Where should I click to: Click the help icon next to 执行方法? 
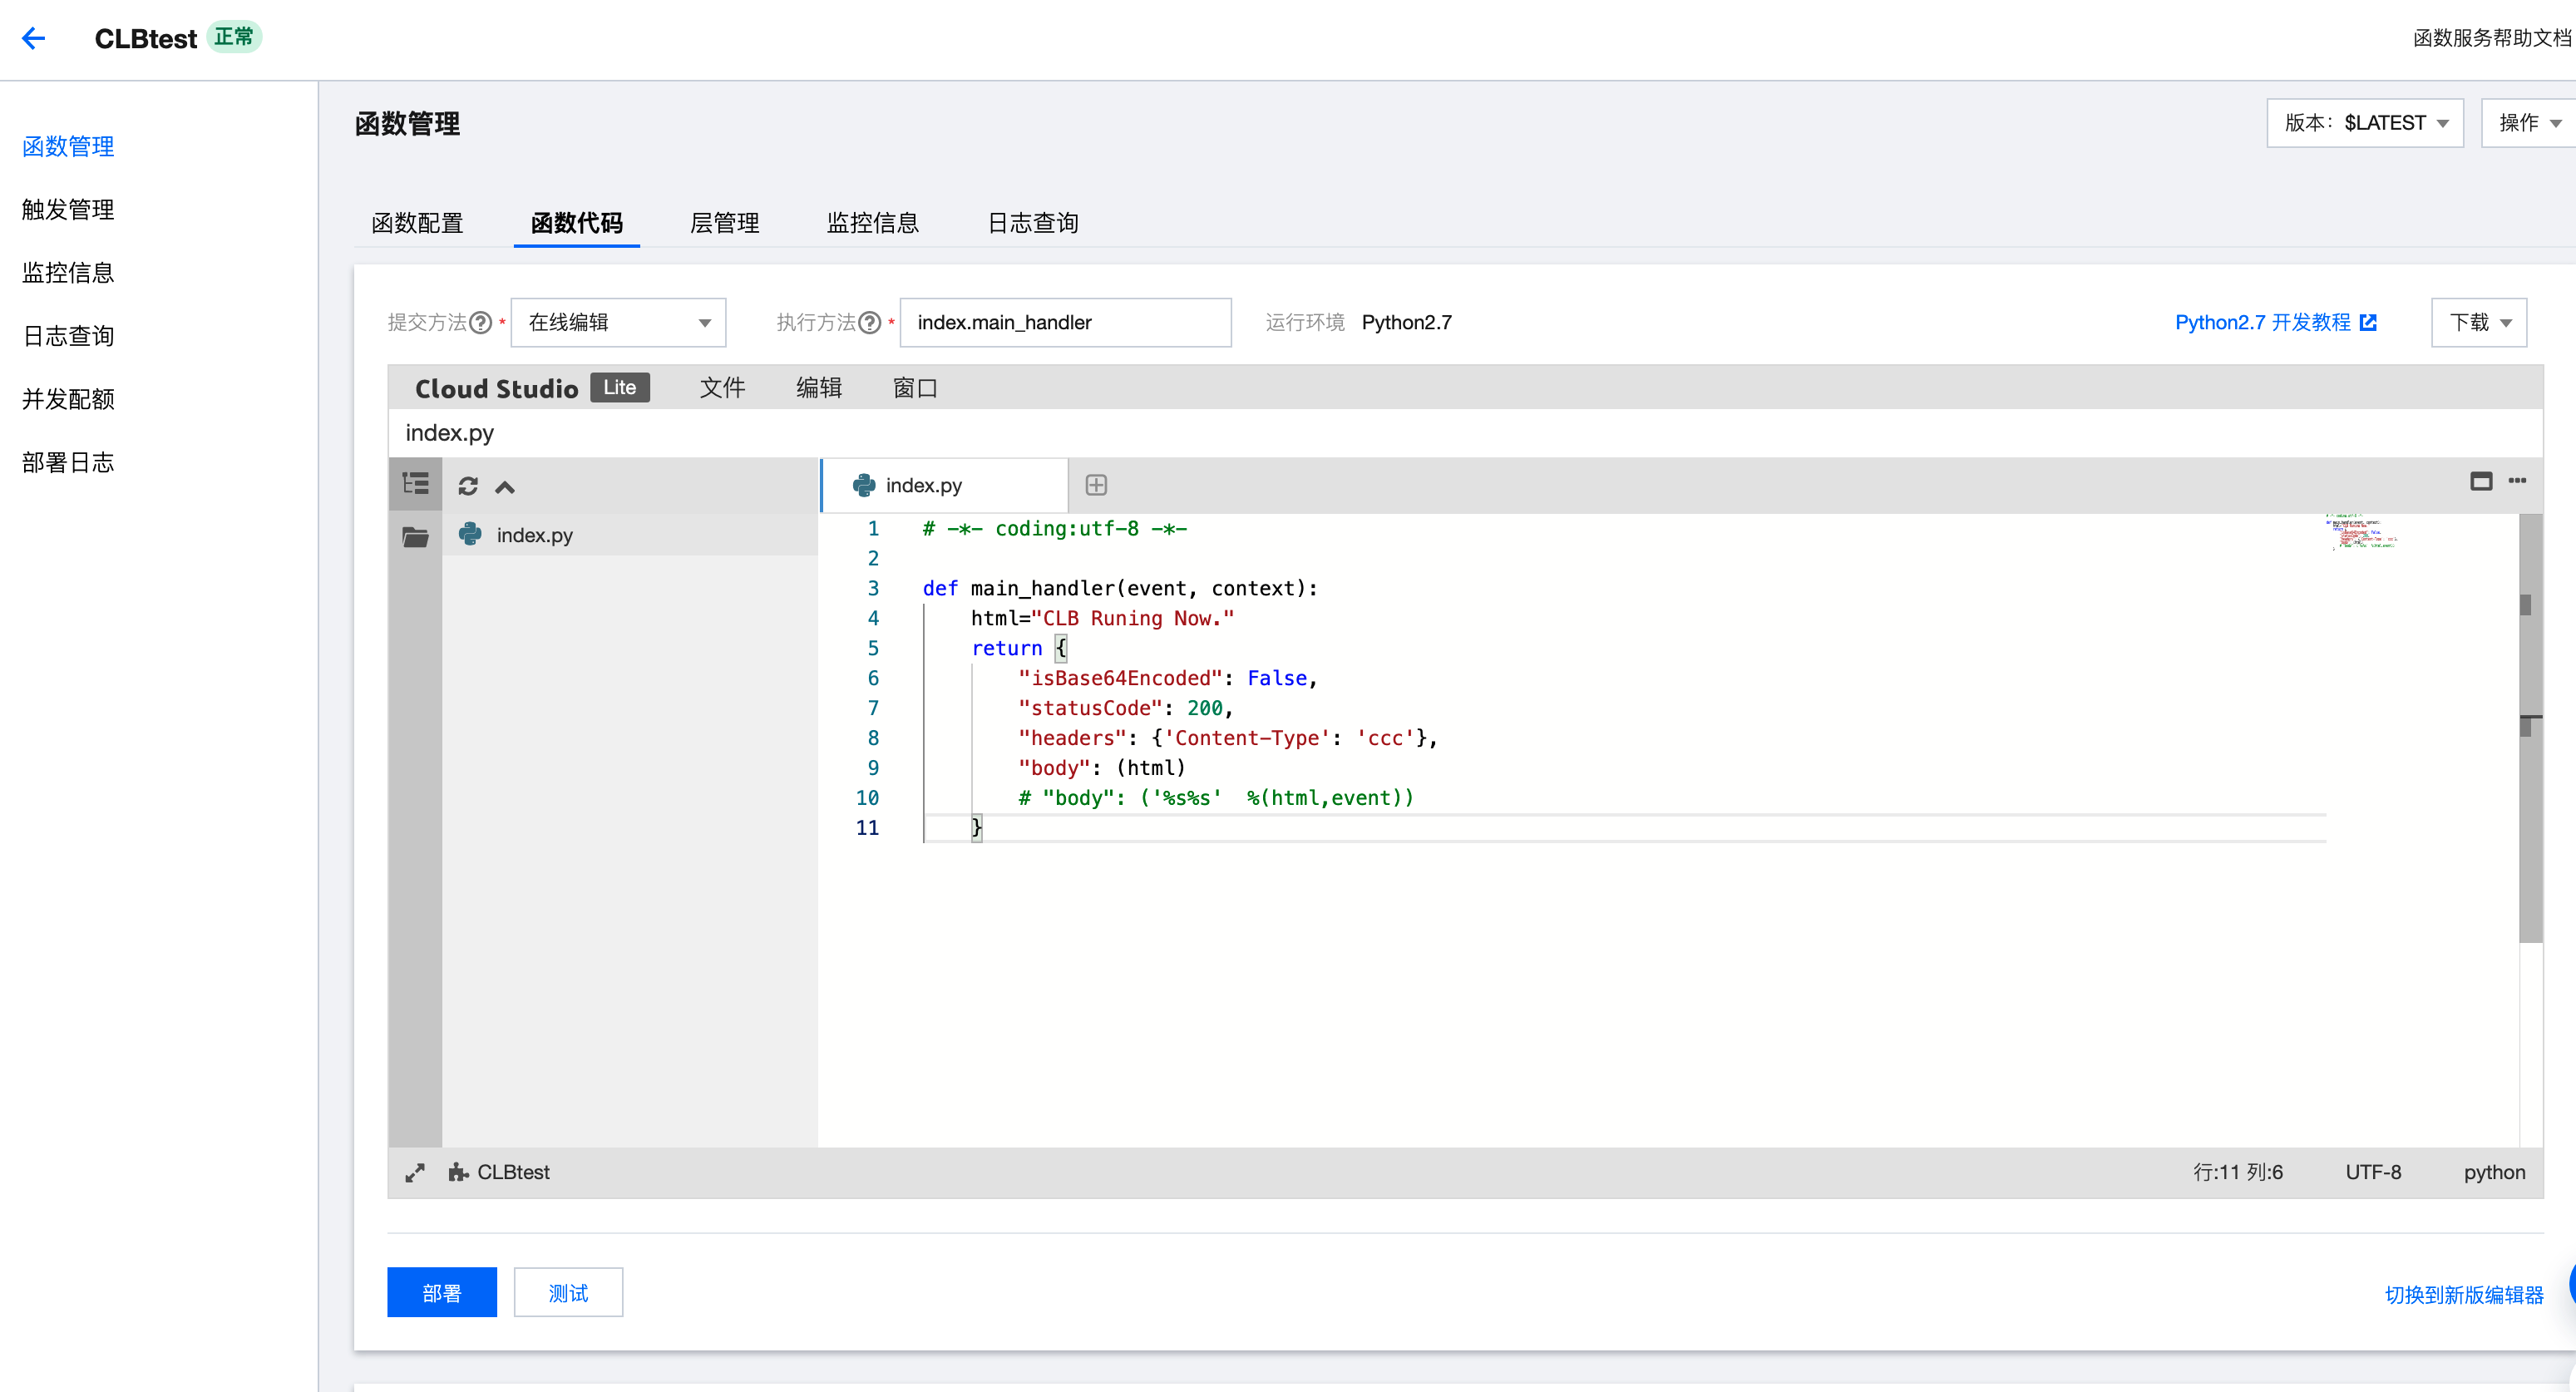pos(870,322)
